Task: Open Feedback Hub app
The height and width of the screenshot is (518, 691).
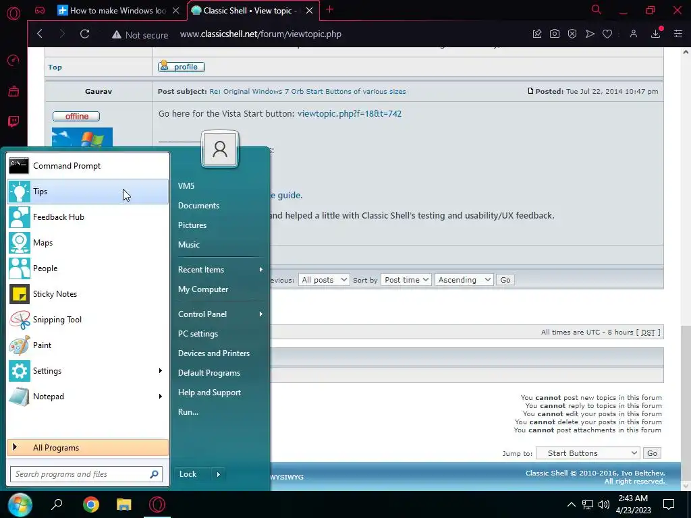Action: click(88, 217)
